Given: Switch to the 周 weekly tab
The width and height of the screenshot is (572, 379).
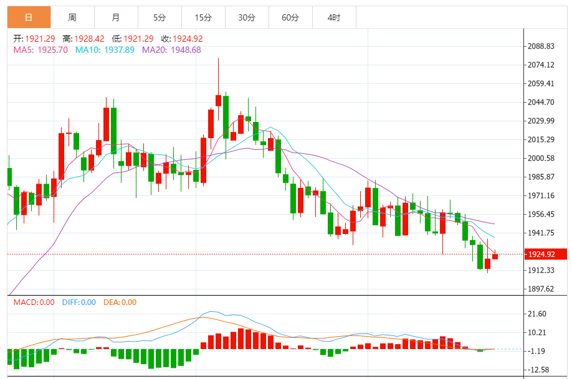Looking at the screenshot, I should (72, 17).
